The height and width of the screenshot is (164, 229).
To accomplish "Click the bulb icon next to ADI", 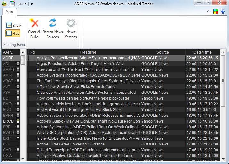I will 18,63.
